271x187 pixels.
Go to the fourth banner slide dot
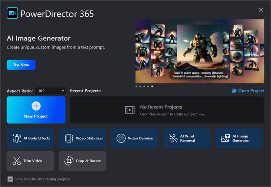148,86
